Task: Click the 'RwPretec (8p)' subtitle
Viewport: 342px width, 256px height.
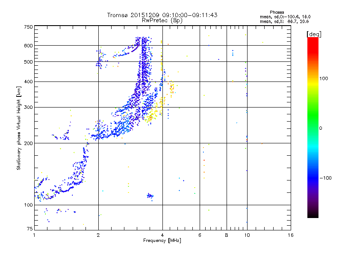Action: (162, 20)
